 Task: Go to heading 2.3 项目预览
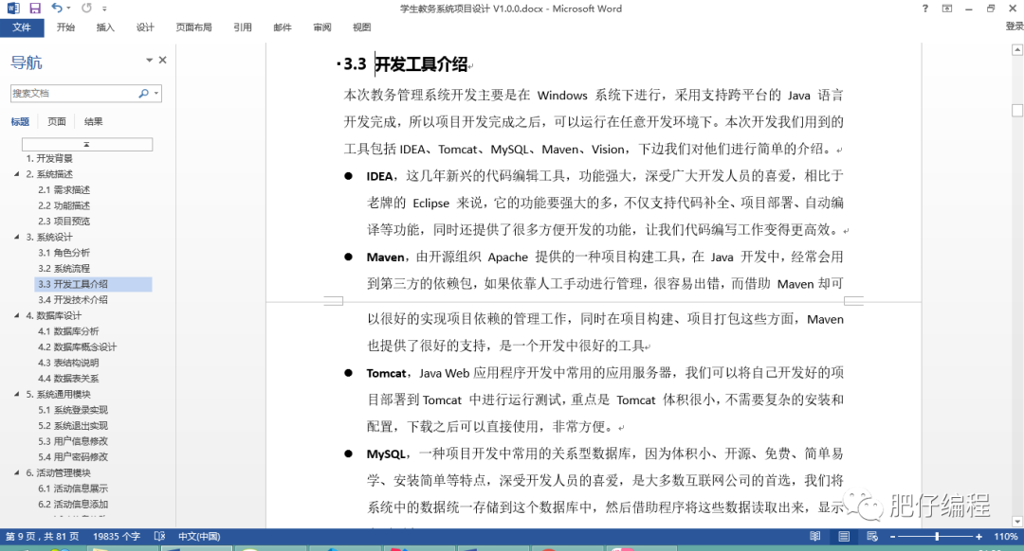(x=64, y=221)
